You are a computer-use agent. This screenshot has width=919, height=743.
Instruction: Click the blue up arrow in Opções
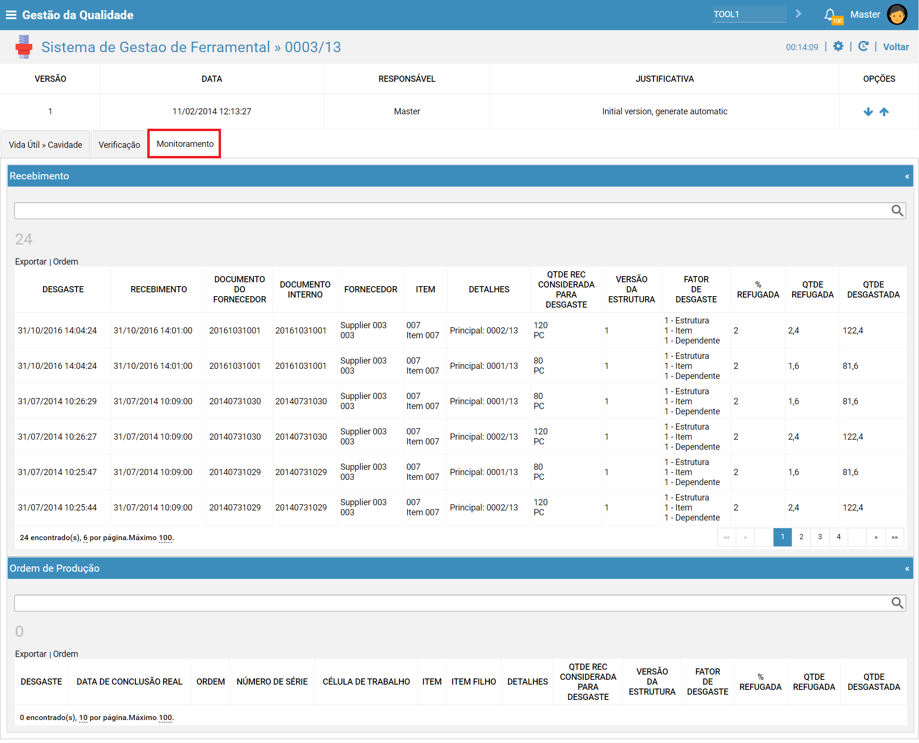point(884,111)
